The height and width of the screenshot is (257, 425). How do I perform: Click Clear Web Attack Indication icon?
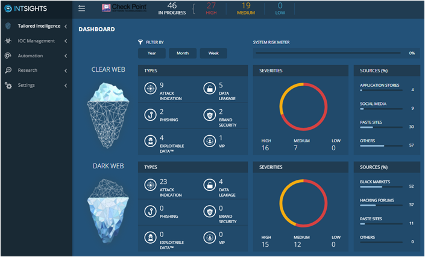point(149,89)
